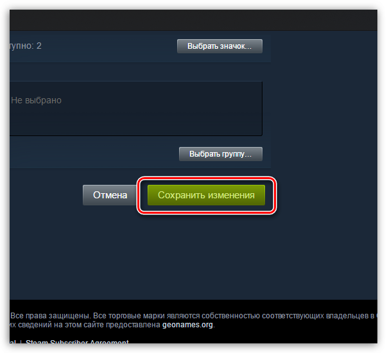Viewport: 387px width, 353px height.
Task: Click the Все торговые марки trademark sentence
Action: pos(234,316)
